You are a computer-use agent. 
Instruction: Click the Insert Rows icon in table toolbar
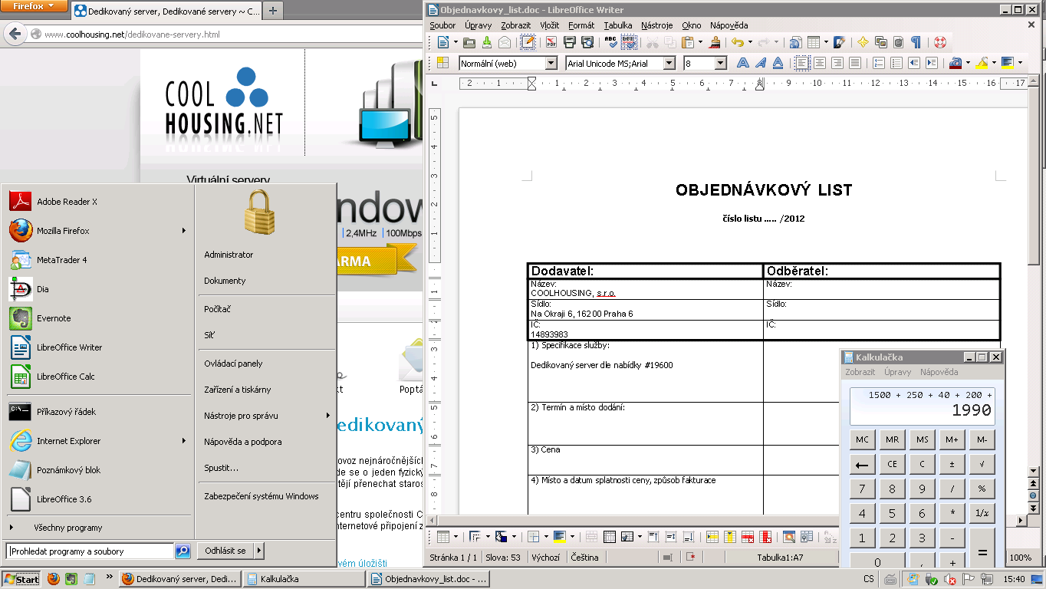coord(711,537)
